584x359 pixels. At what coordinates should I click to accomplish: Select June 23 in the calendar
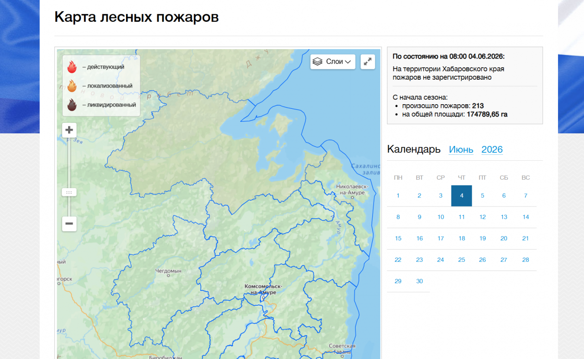(x=419, y=260)
